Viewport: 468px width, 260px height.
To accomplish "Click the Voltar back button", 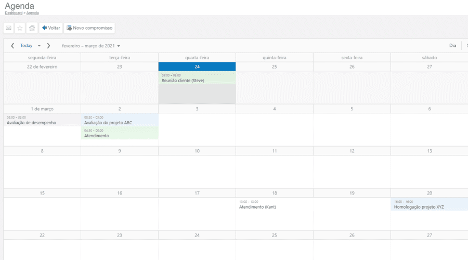I will click(x=51, y=28).
